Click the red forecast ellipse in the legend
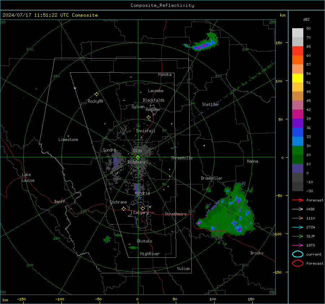 [298, 263]
